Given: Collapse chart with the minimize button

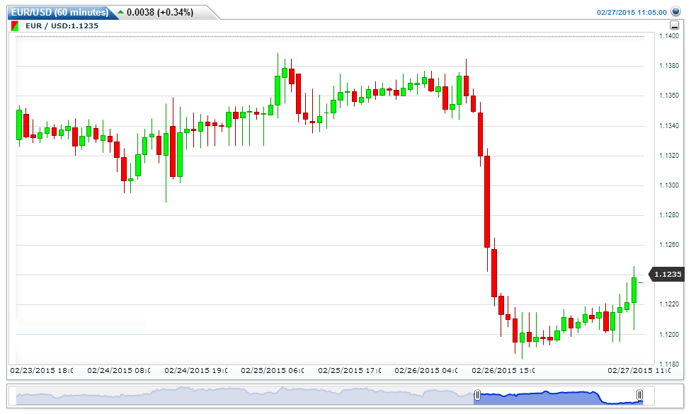Looking at the screenshot, I should pyautogui.click(x=674, y=25).
